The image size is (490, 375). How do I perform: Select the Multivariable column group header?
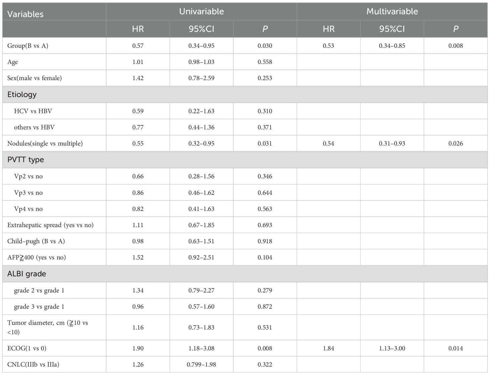coord(392,11)
